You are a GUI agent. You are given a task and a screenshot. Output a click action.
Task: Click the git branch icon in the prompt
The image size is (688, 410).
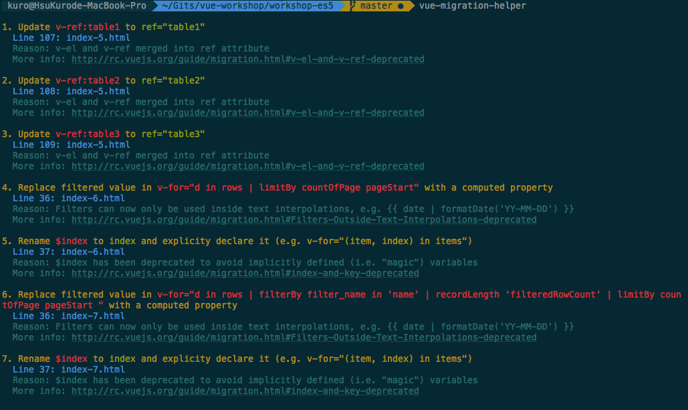coord(352,6)
